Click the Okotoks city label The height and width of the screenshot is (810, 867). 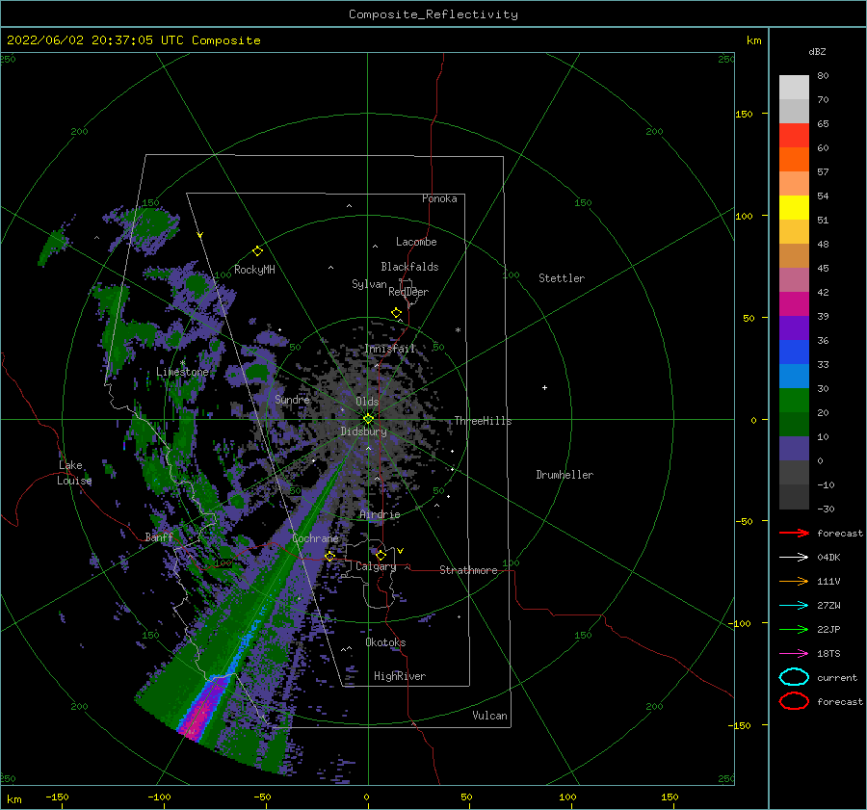pyautogui.click(x=386, y=642)
